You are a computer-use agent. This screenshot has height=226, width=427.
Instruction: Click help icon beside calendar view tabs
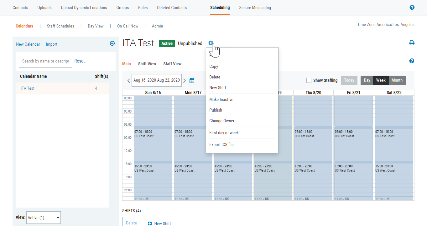[x=412, y=61]
